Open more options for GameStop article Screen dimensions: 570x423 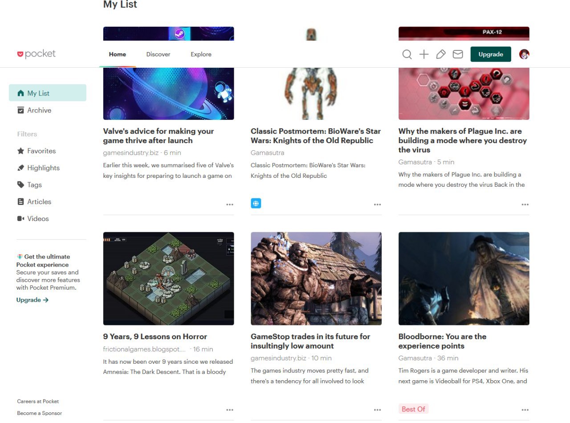377,410
